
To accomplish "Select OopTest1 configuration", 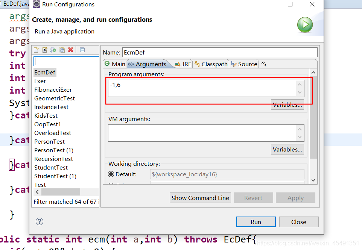I will pyautogui.click(x=47, y=124).
